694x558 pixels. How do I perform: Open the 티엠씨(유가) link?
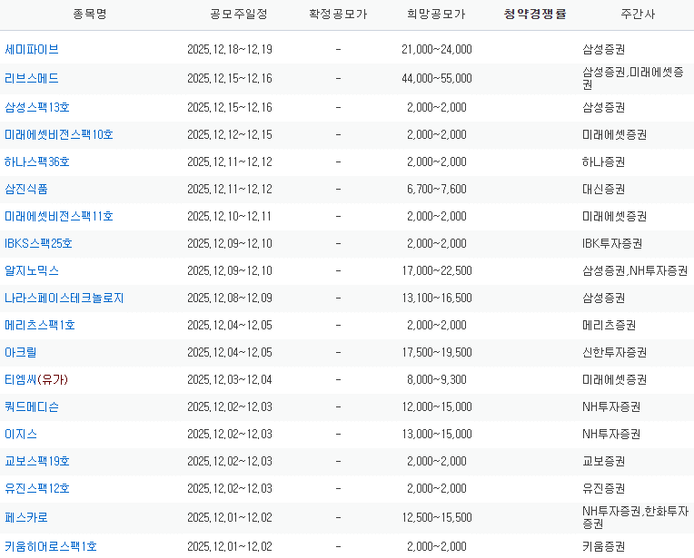coord(36,380)
